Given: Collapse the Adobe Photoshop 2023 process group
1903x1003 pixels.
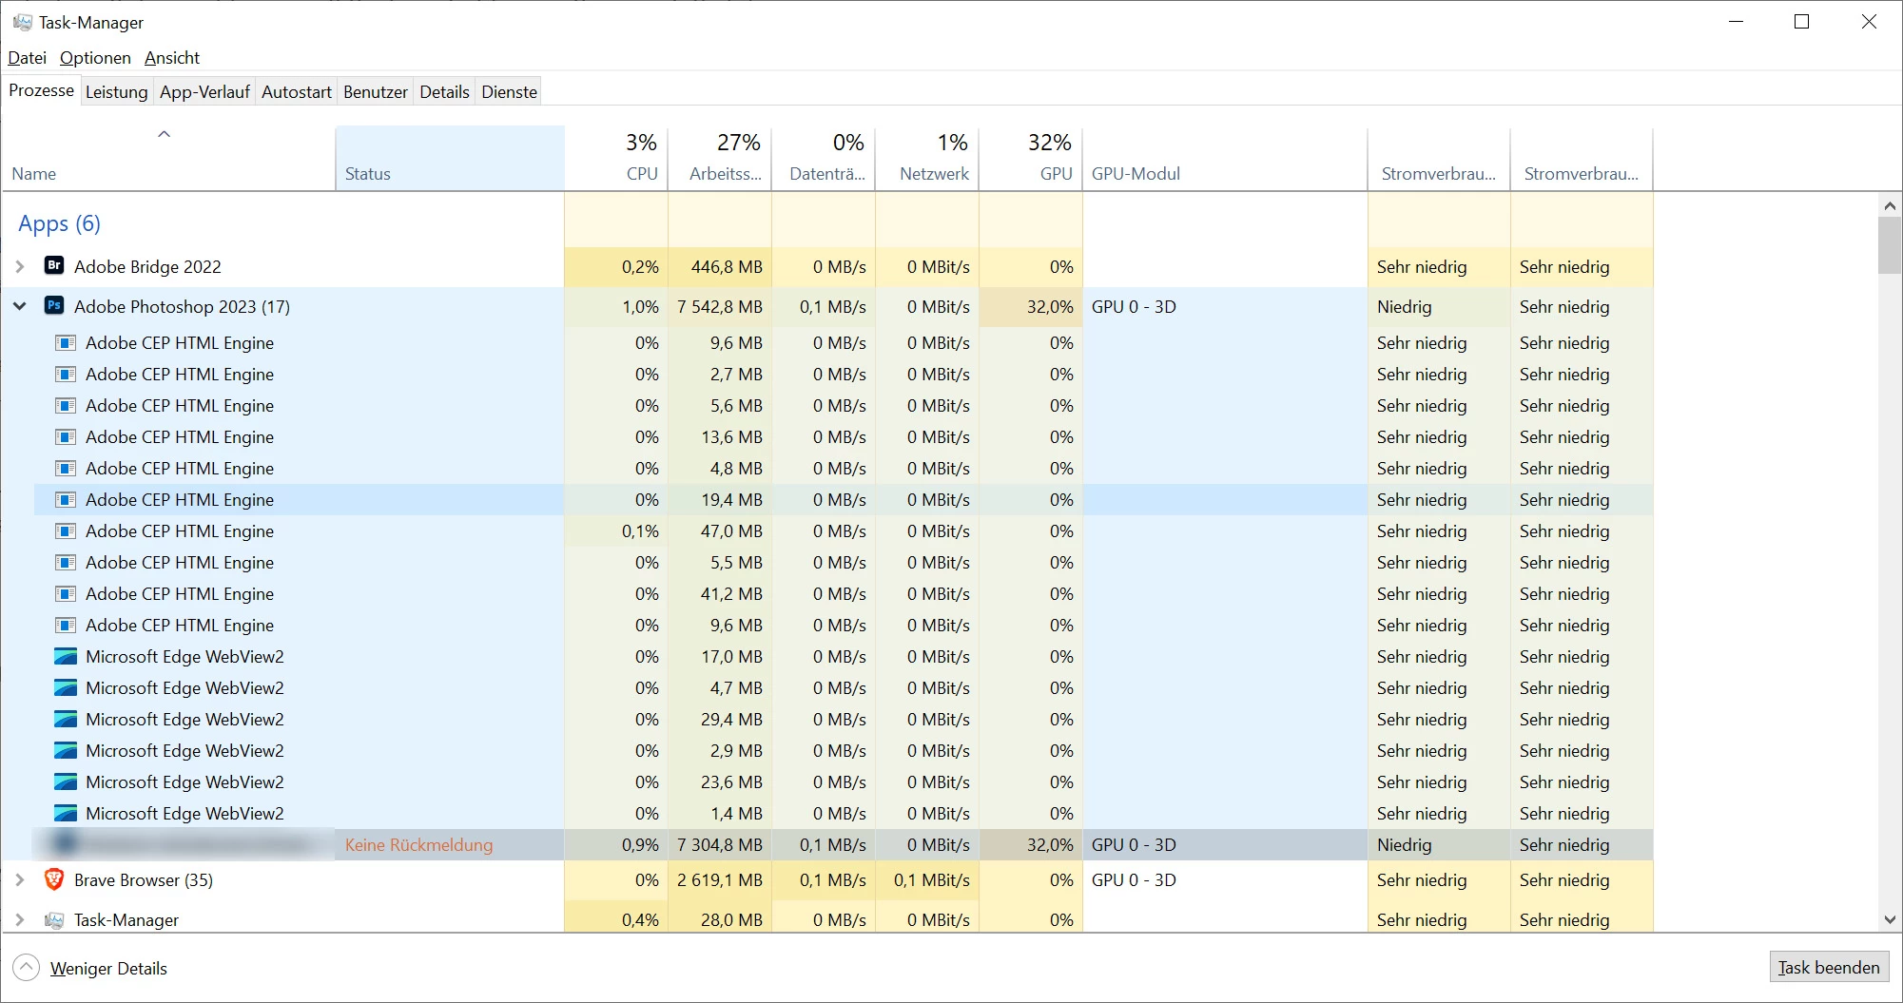Looking at the screenshot, I should (x=20, y=306).
